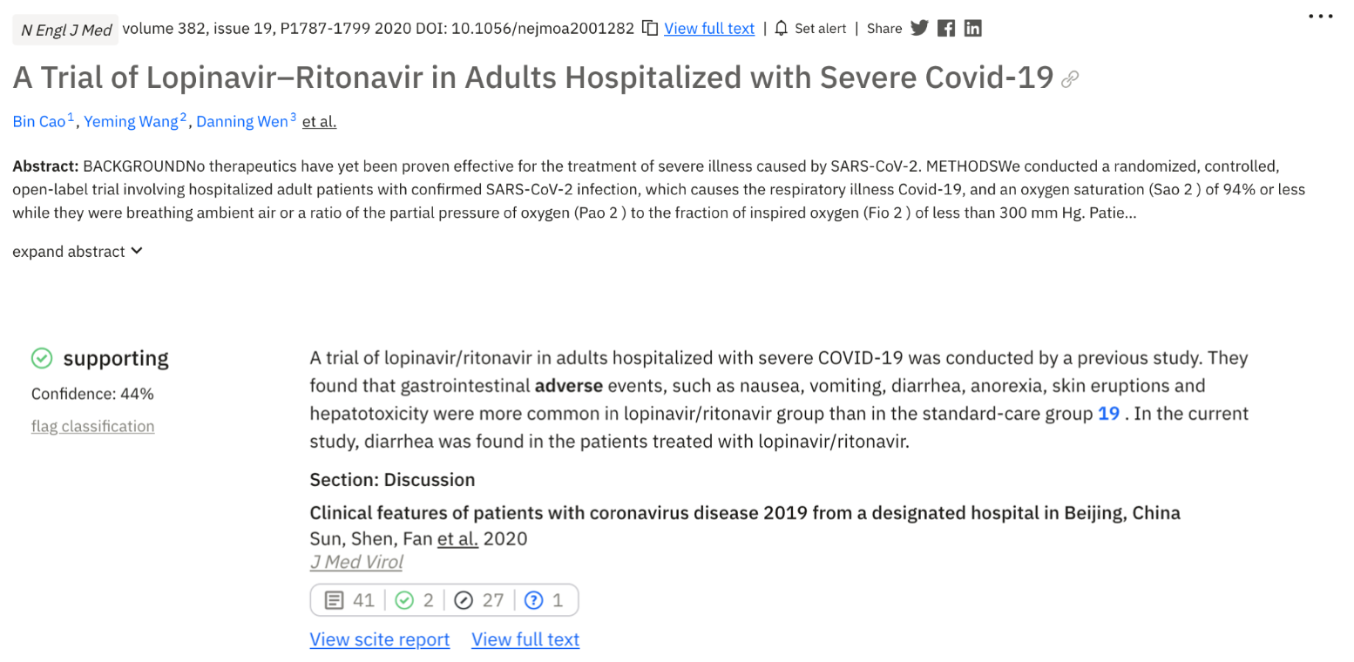This screenshot has height=662, width=1354.
Task: Click the N Engl J Med journal label
Action: tap(64, 28)
